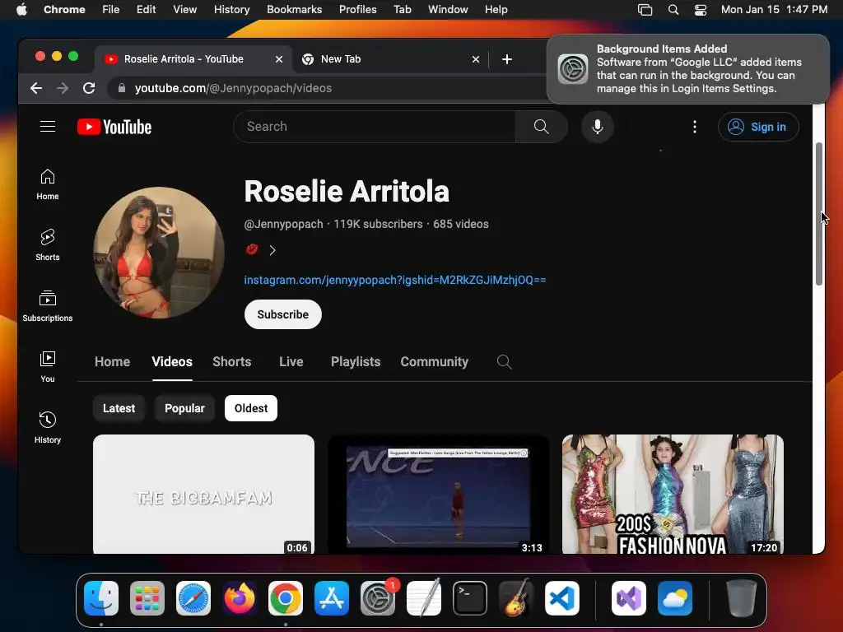This screenshot has width=843, height=632.
Task: Launch Firefox from the dock
Action: click(x=240, y=598)
